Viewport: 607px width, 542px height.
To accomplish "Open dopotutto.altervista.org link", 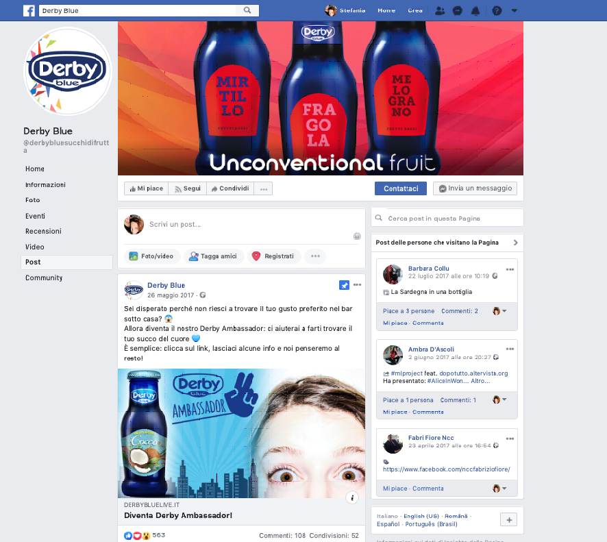I will point(473,373).
